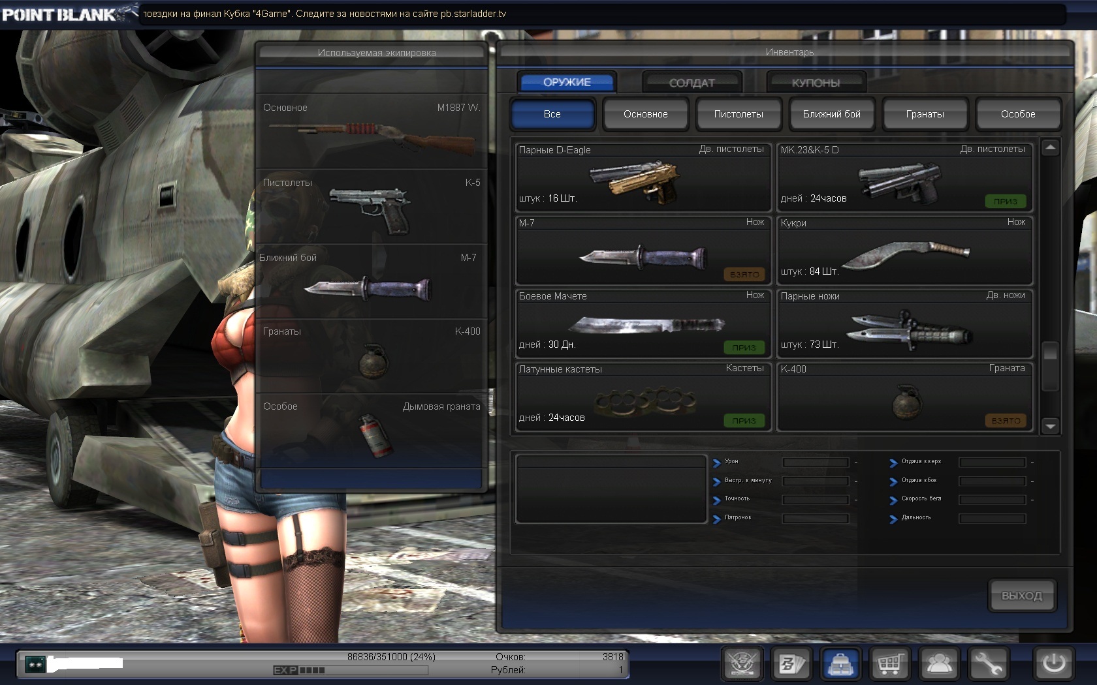
Task: Click the power exit icon
Action: tap(1054, 664)
